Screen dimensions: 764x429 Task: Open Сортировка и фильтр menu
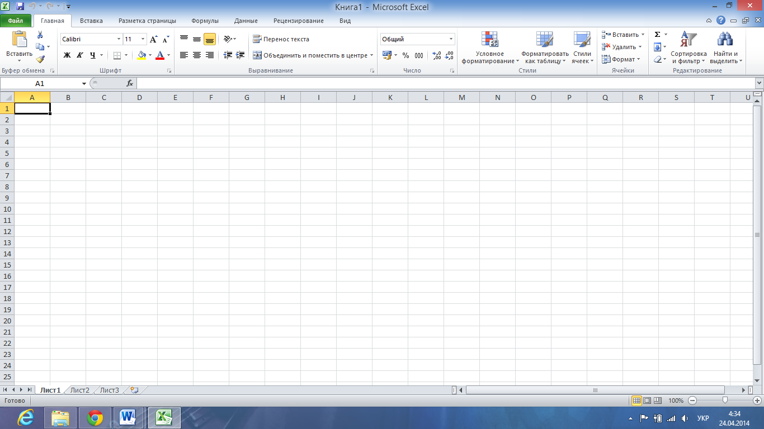coord(688,48)
